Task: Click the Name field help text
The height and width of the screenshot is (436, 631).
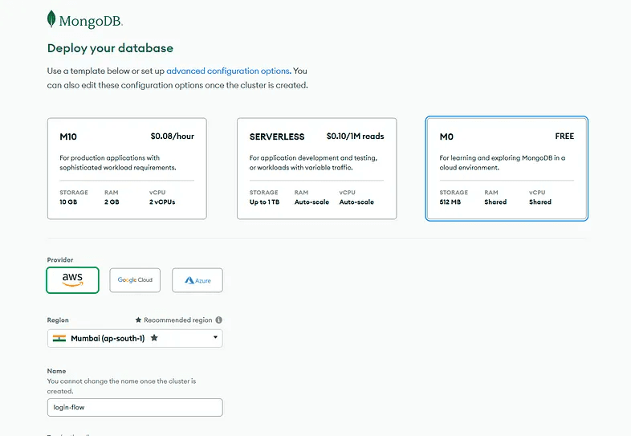Action: pyautogui.click(x=121, y=386)
